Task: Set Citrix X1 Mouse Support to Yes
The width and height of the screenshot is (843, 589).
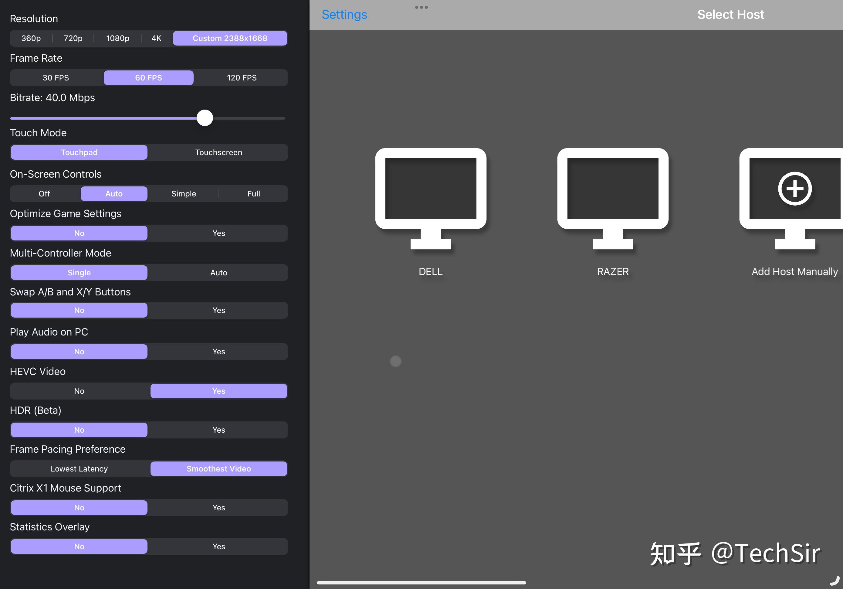Action: click(x=219, y=507)
